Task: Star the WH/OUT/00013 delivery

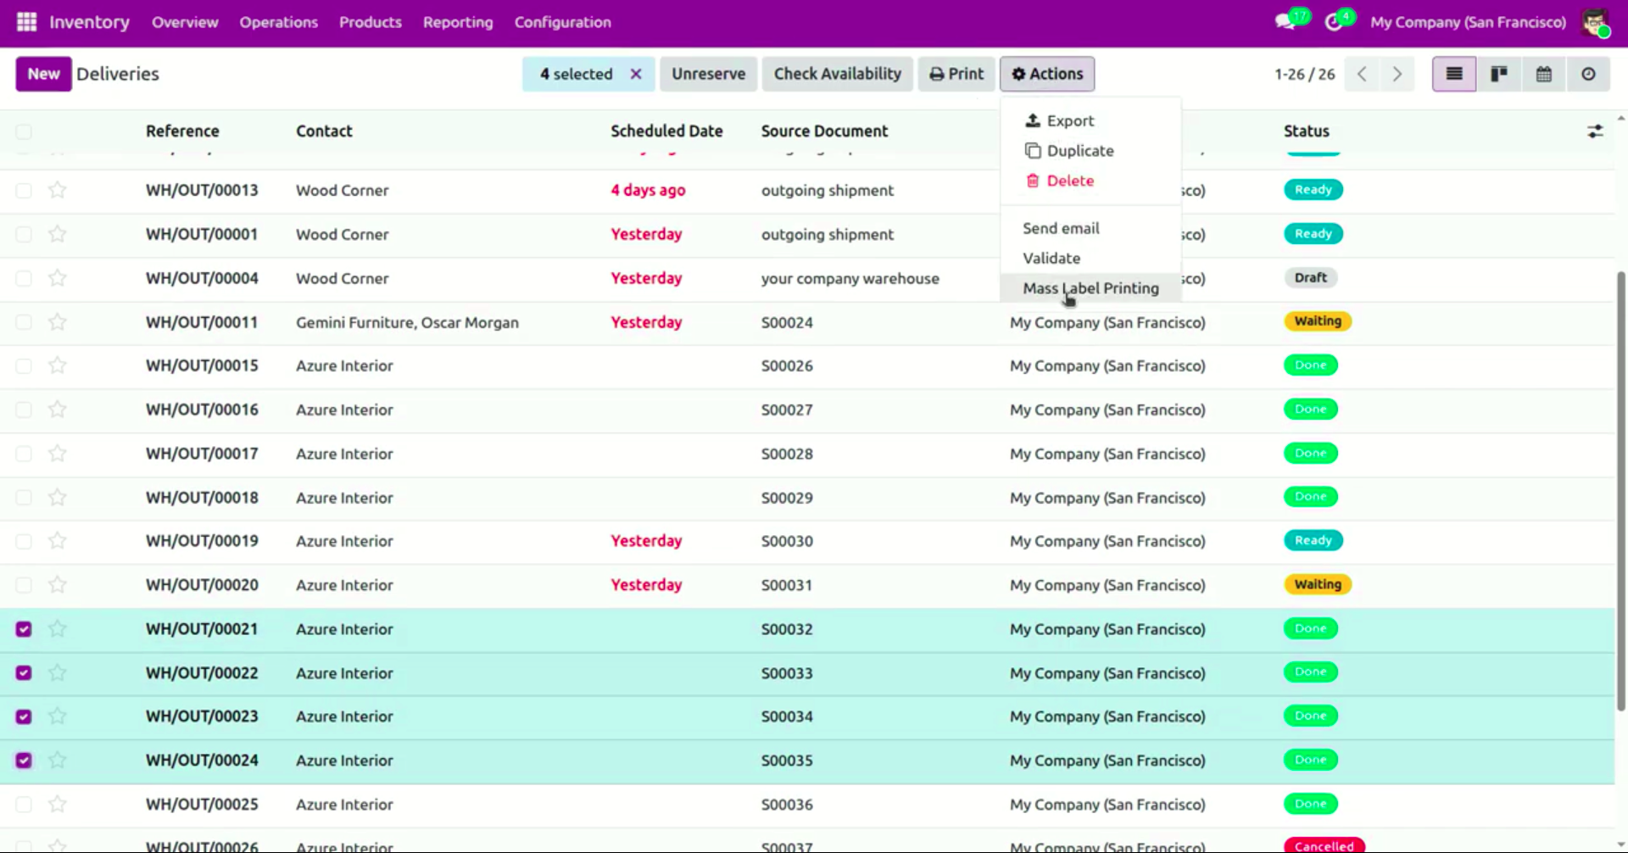Action: [57, 190]
